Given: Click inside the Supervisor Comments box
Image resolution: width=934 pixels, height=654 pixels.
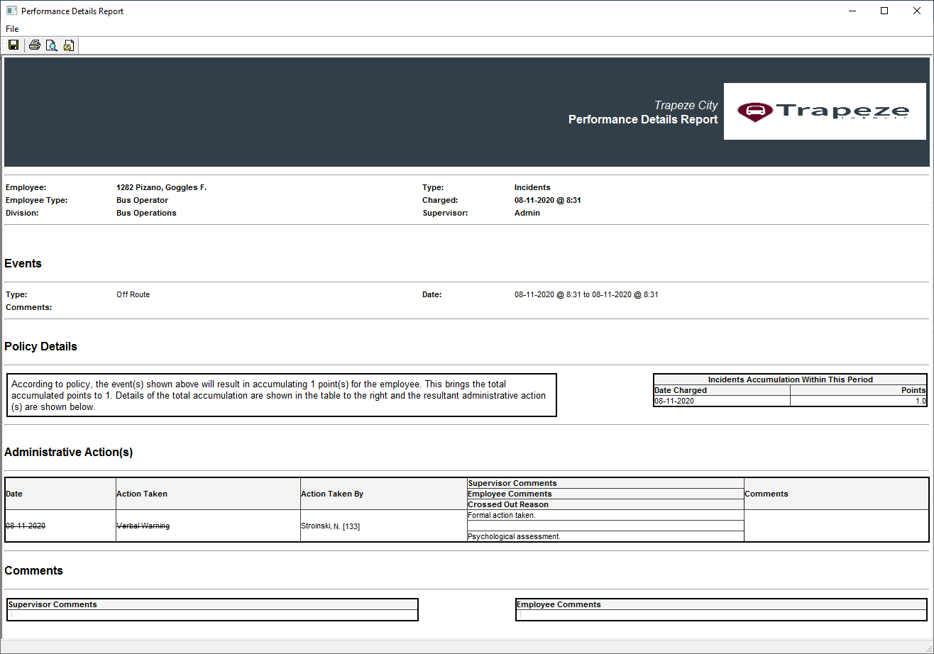Looking at the screenshot, I should 212,614.
